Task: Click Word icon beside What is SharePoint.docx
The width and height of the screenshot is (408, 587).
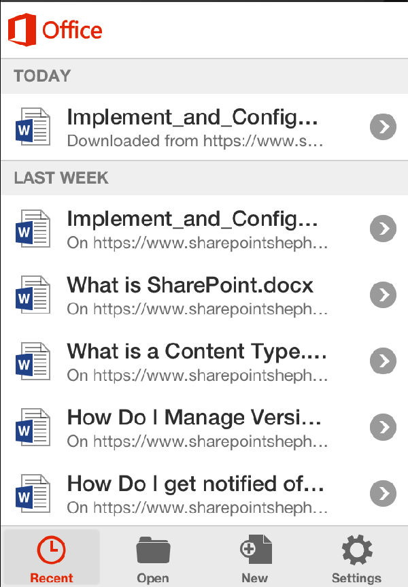Action: pyautogui.click(x=33, y=295)
